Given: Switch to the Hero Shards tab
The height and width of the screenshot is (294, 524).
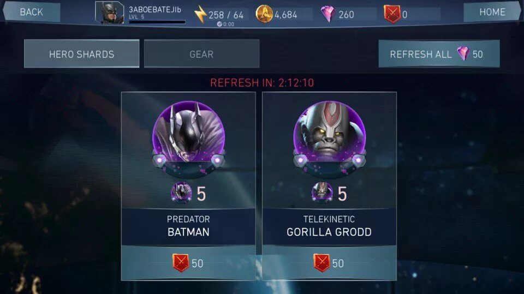Looking at the screenshot, I should pos(81,54).
